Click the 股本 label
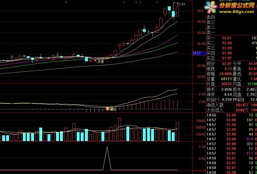 point(237,90)
